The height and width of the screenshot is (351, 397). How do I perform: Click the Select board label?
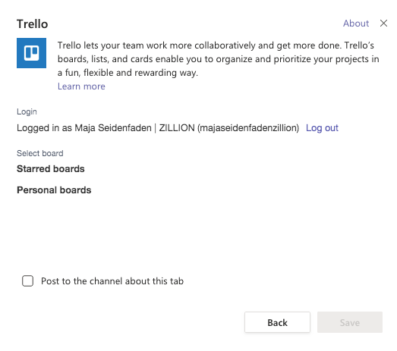[40, 153]
